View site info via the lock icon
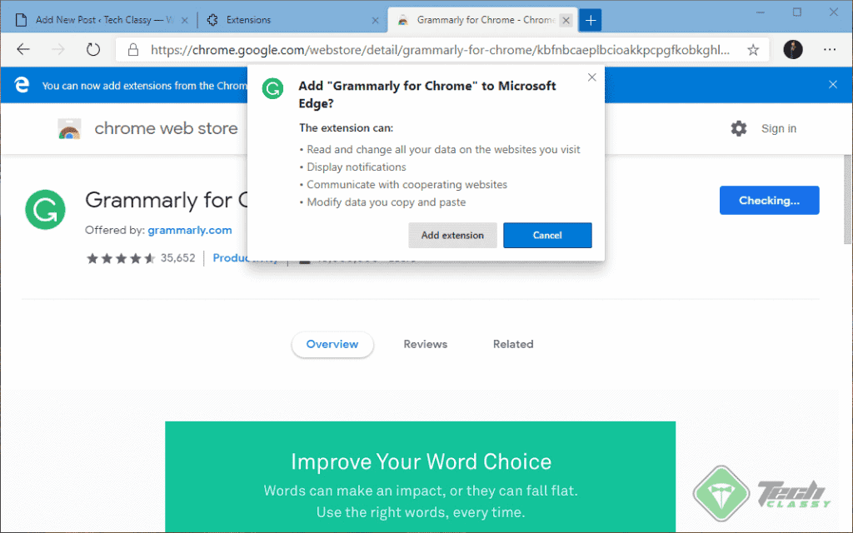 (133, 50)
